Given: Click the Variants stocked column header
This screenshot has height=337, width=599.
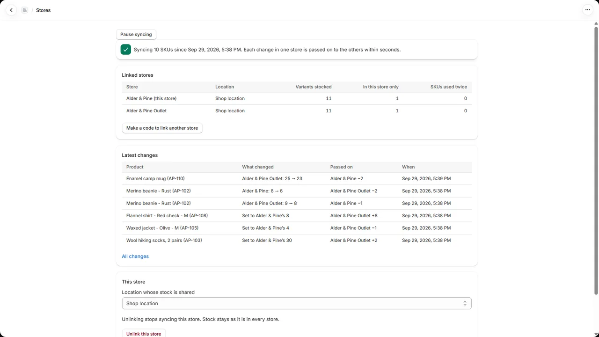Looking at the screenshot, I should click(x=314, y=87).
